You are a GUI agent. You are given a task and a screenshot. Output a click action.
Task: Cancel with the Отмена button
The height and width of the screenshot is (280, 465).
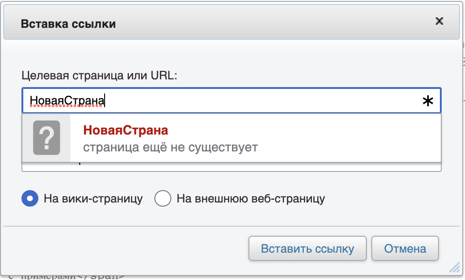(x=405, y=249)
